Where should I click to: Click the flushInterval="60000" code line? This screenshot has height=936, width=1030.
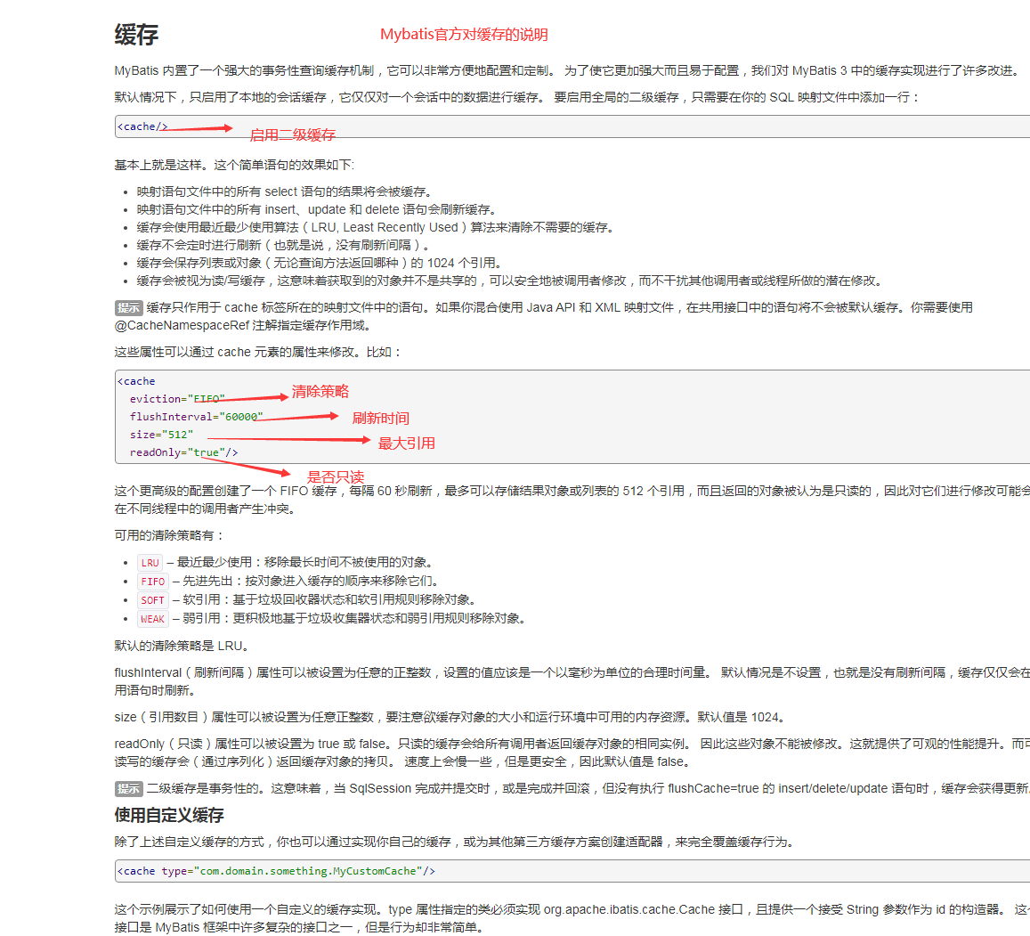pos(197,417)
